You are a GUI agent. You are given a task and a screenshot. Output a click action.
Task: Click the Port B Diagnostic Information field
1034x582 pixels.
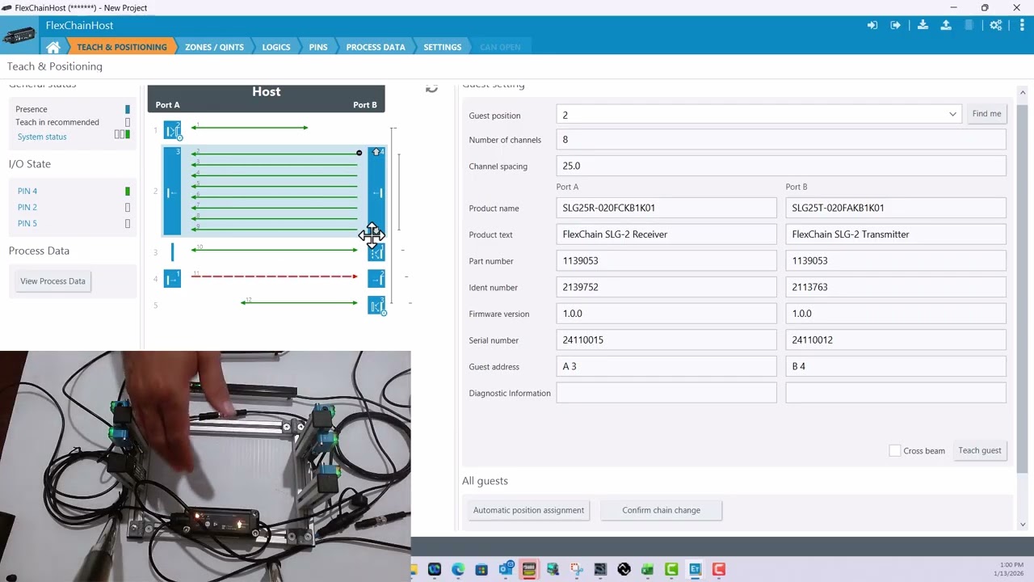[x=896, y=393]
